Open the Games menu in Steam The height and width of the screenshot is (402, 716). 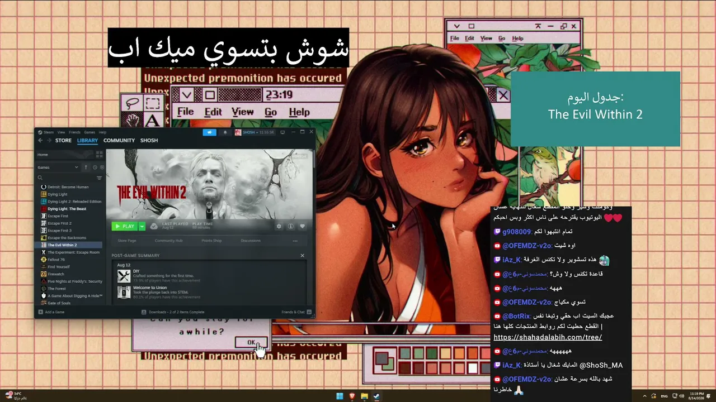[89, 132]
